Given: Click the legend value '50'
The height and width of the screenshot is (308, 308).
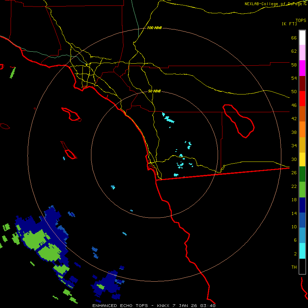Looking at the screenshot, I should 294,91.
